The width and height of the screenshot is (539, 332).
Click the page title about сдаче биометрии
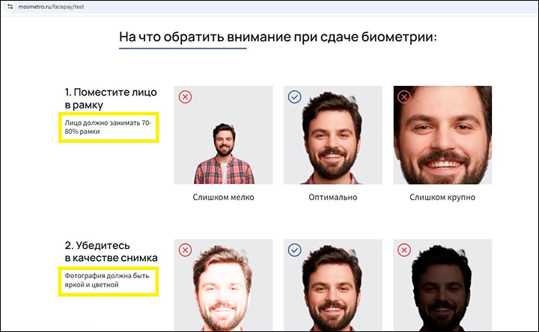coord(278,37)
